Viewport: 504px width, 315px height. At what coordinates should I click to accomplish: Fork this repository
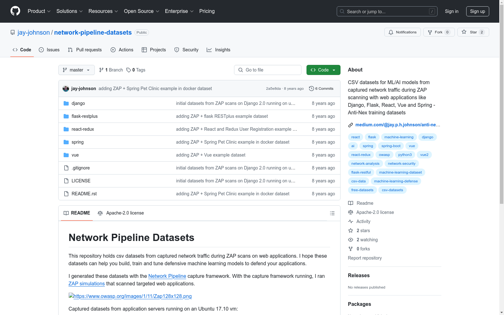[x=439, y=32]
